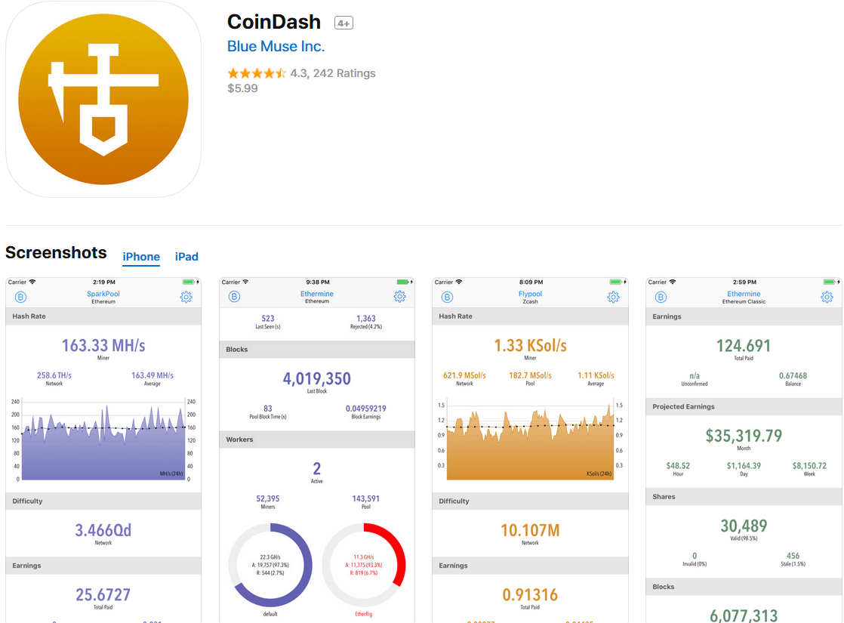
Task: Click the 4.3 star rating
Action: [x=257, y=73]
